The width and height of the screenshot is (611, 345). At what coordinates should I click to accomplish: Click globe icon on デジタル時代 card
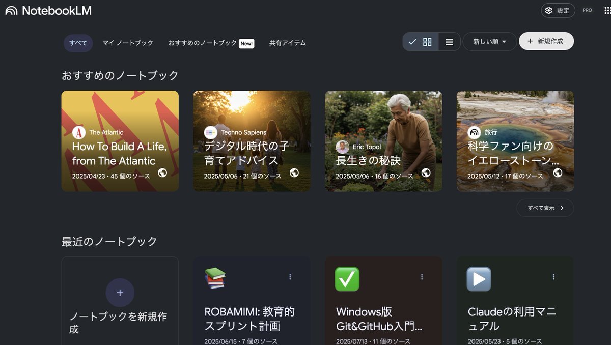(294, 172)
